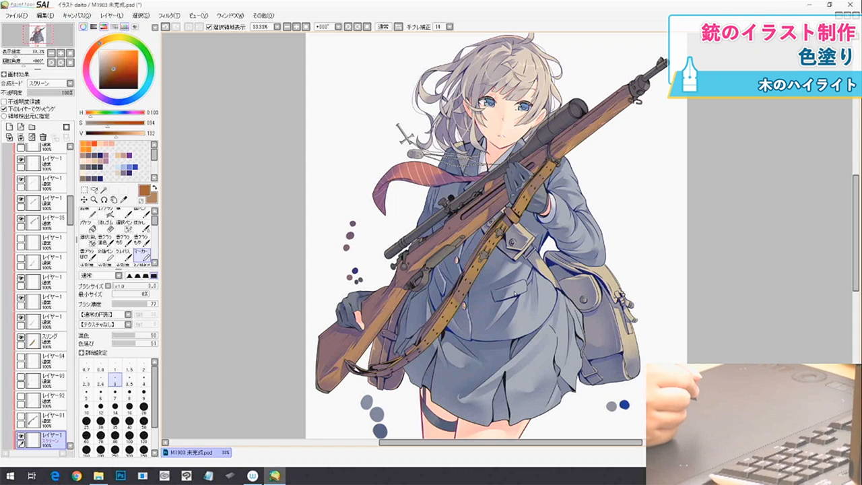
Task: Hide the スリング layer via eye icon
Action: click(21, 337)
